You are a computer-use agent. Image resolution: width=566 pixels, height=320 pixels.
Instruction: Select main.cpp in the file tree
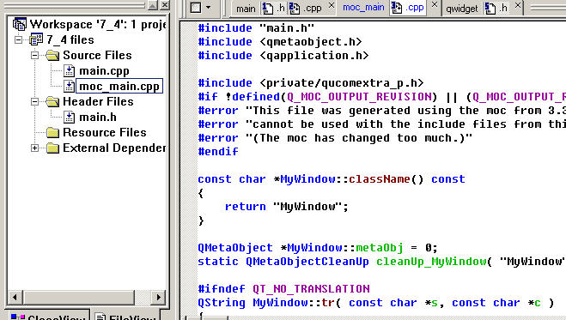tap(104, 71)
